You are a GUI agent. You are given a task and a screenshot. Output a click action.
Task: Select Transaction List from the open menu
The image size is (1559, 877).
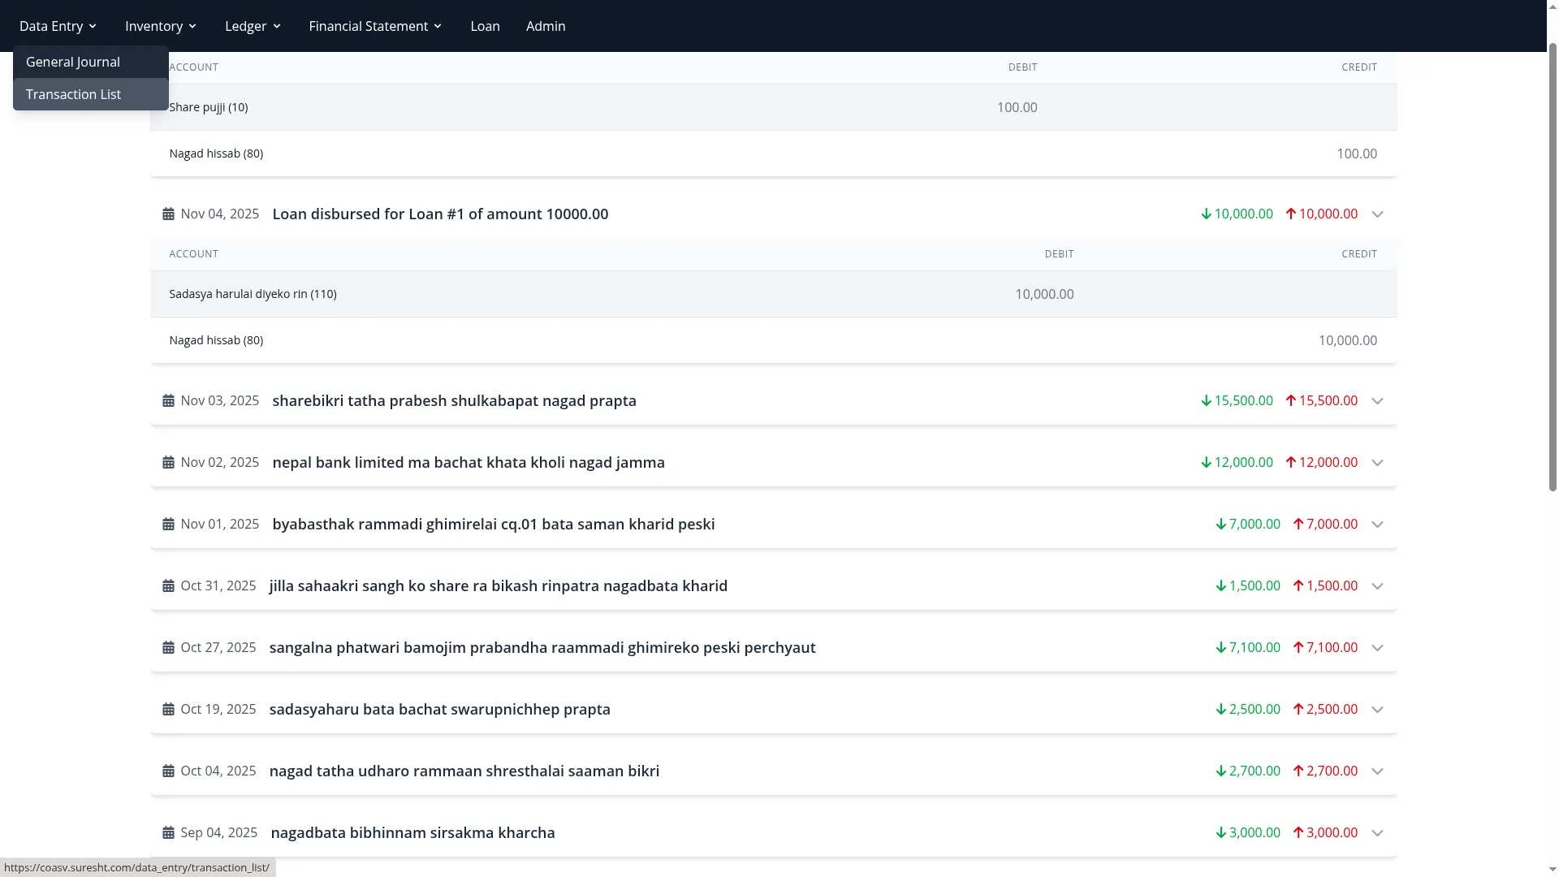[73, 94]
